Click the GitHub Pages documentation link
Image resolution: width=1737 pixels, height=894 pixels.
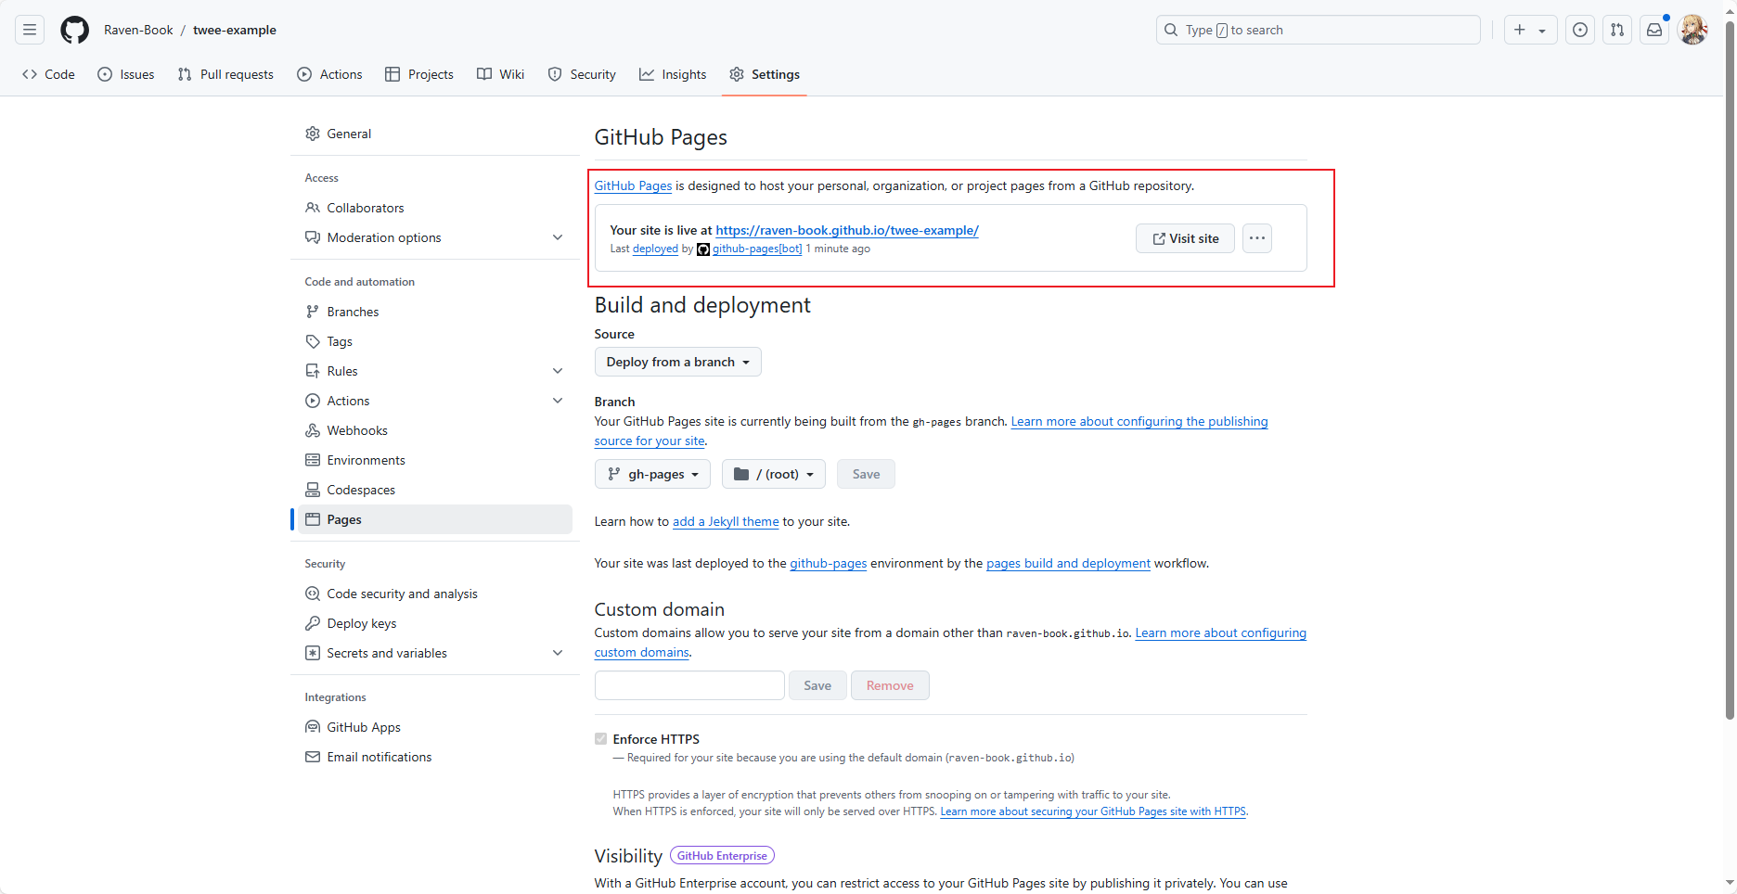point(633,185)
